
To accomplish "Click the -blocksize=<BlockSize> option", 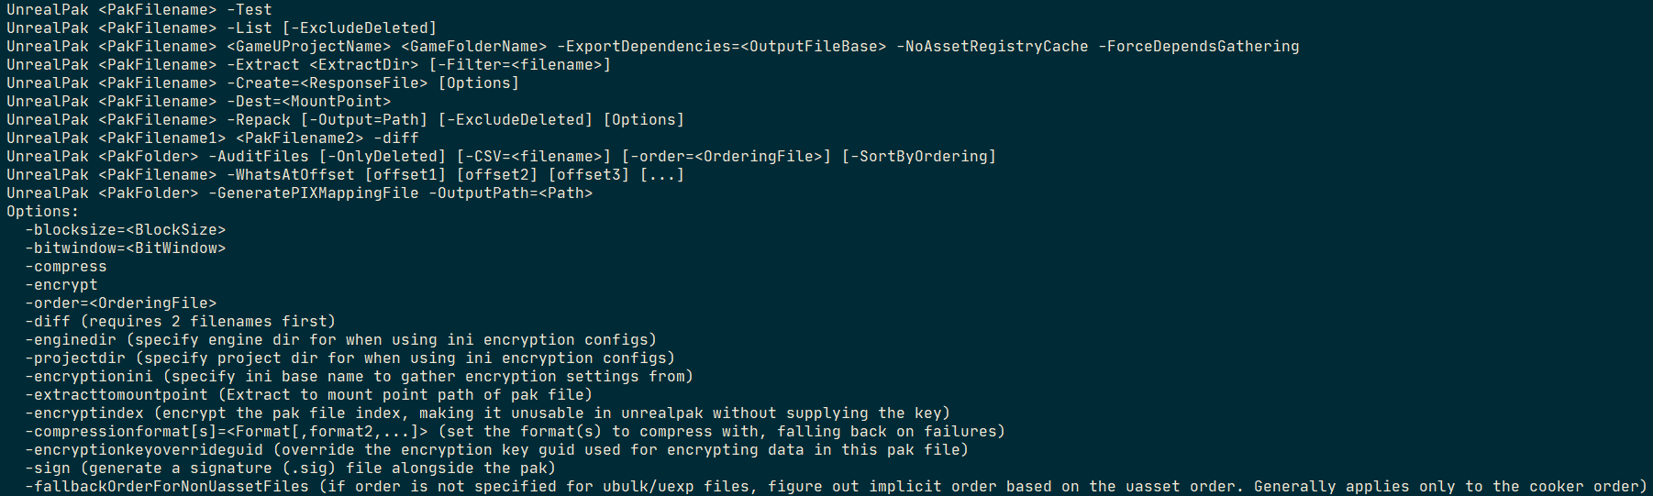I will (x=125, y=230).
